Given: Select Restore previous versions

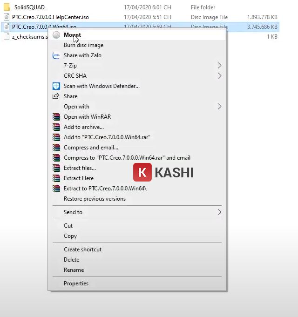Looking at the screenshot, I should tap(137, 199).
